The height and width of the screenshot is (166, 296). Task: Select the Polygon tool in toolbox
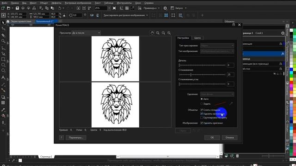[x=3, y=71]
